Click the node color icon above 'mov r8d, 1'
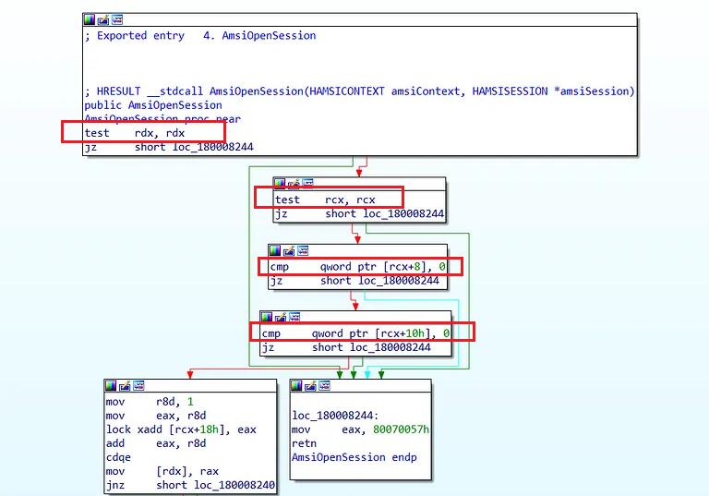 pos(111,385)
